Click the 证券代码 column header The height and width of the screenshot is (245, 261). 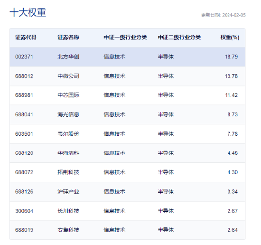coord(26,38)
